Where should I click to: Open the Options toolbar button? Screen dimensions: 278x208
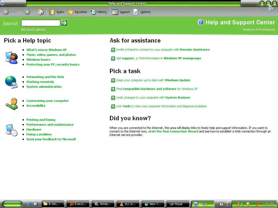click(142, 12)
